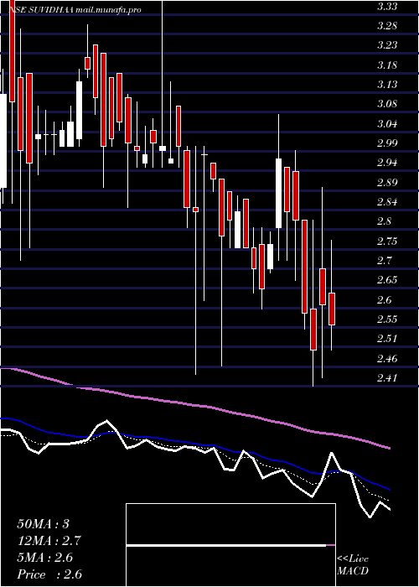Click the 3.28 price axis label
Viewport: 419px width, 587px height.
[386, 26]
